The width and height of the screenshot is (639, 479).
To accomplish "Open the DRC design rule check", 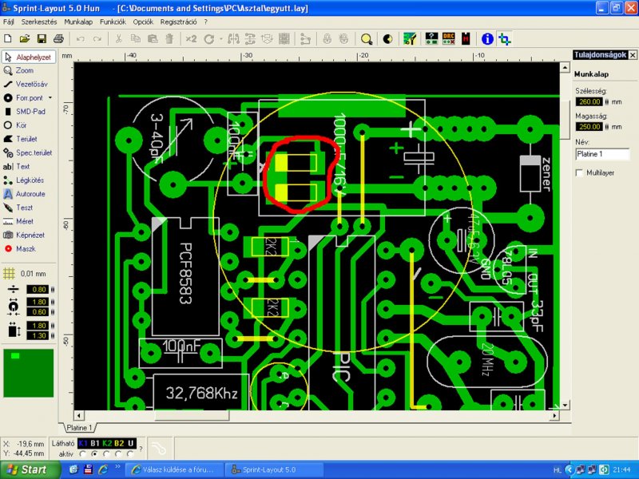I will [x=449, y=38].
